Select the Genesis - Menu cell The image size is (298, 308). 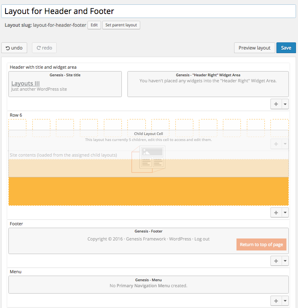(149, 284)
